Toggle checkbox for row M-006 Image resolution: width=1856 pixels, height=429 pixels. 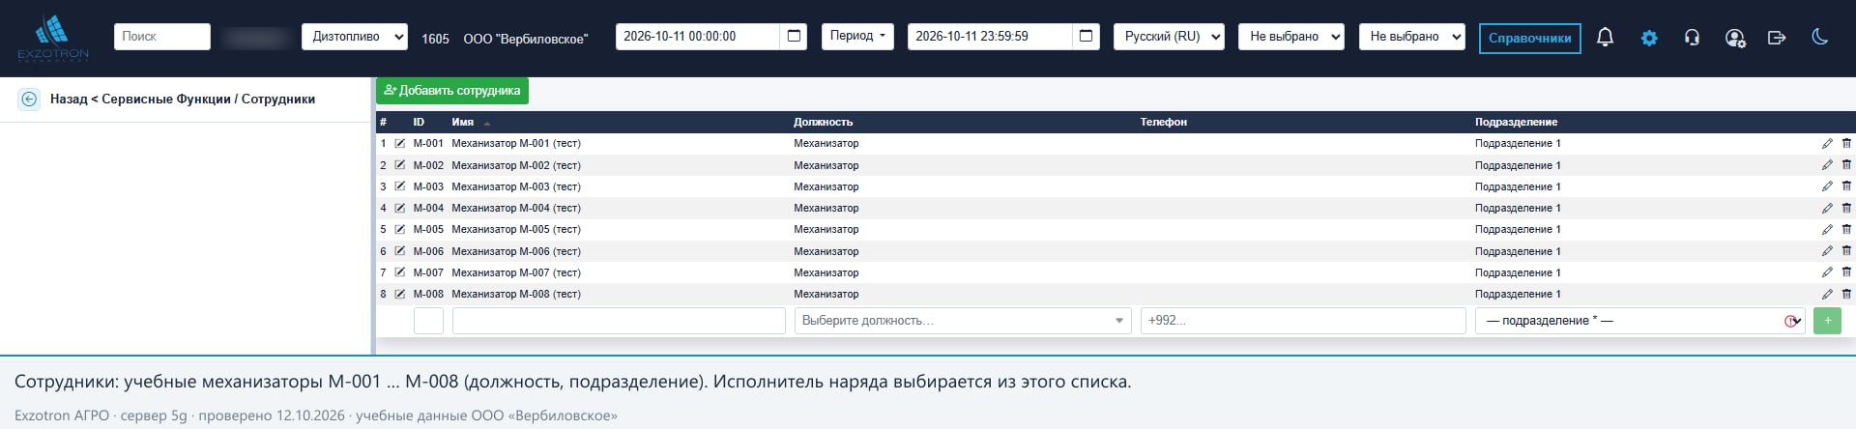click(x=400, y=251)
